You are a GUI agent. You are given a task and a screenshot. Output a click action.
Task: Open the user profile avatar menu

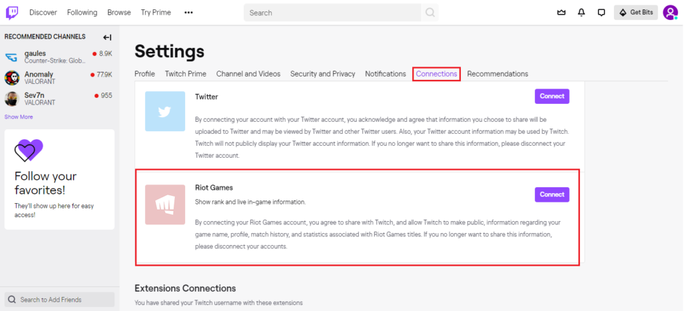point(670,12)
